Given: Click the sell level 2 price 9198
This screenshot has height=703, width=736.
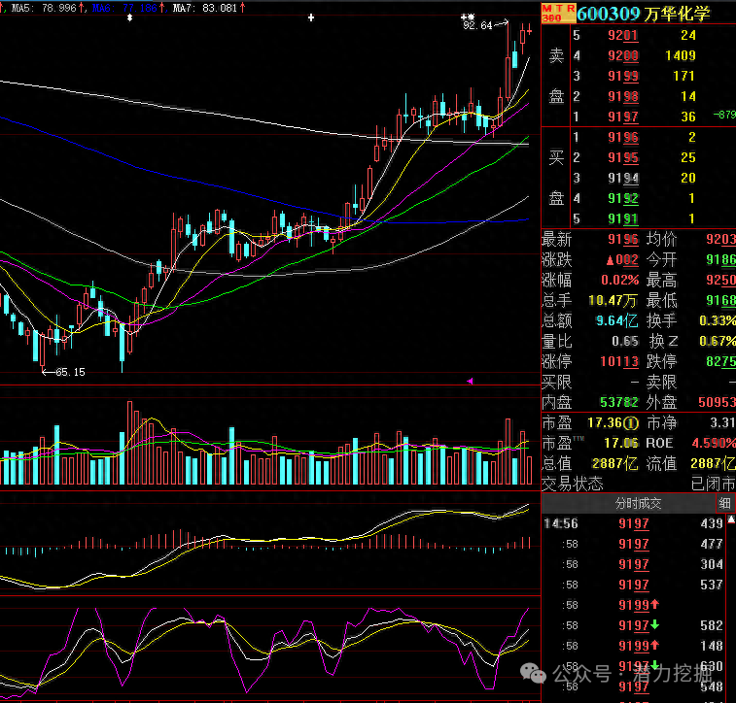Looking at the screenshot, I should tap(623, 96).
